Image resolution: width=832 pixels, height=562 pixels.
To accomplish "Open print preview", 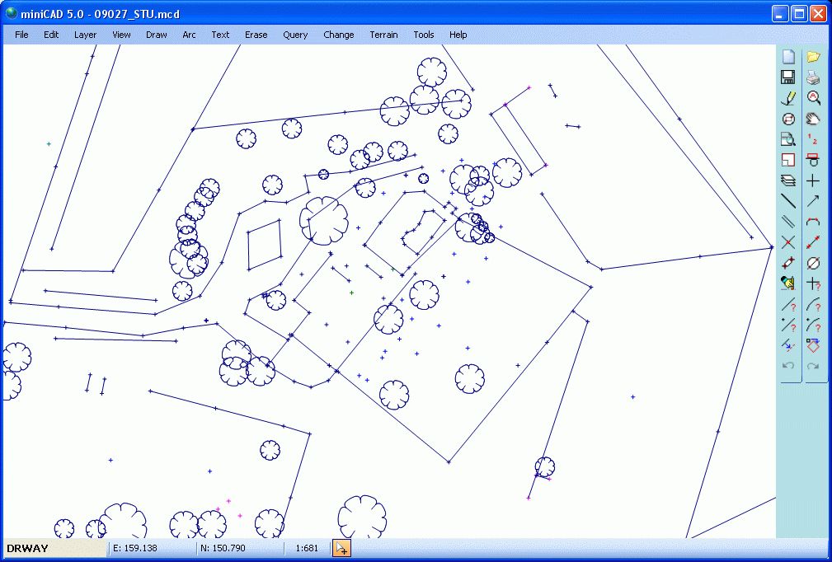I will pyautogui.click(x=788, y=139).
